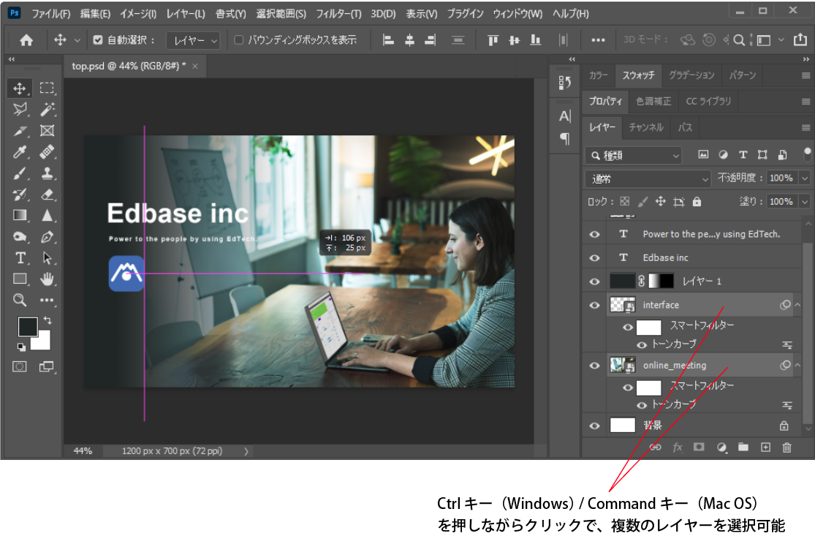Switch to the チャンネル tab
Screen dimensions: 815x536
pyautogui.click(x=646, y=127)
